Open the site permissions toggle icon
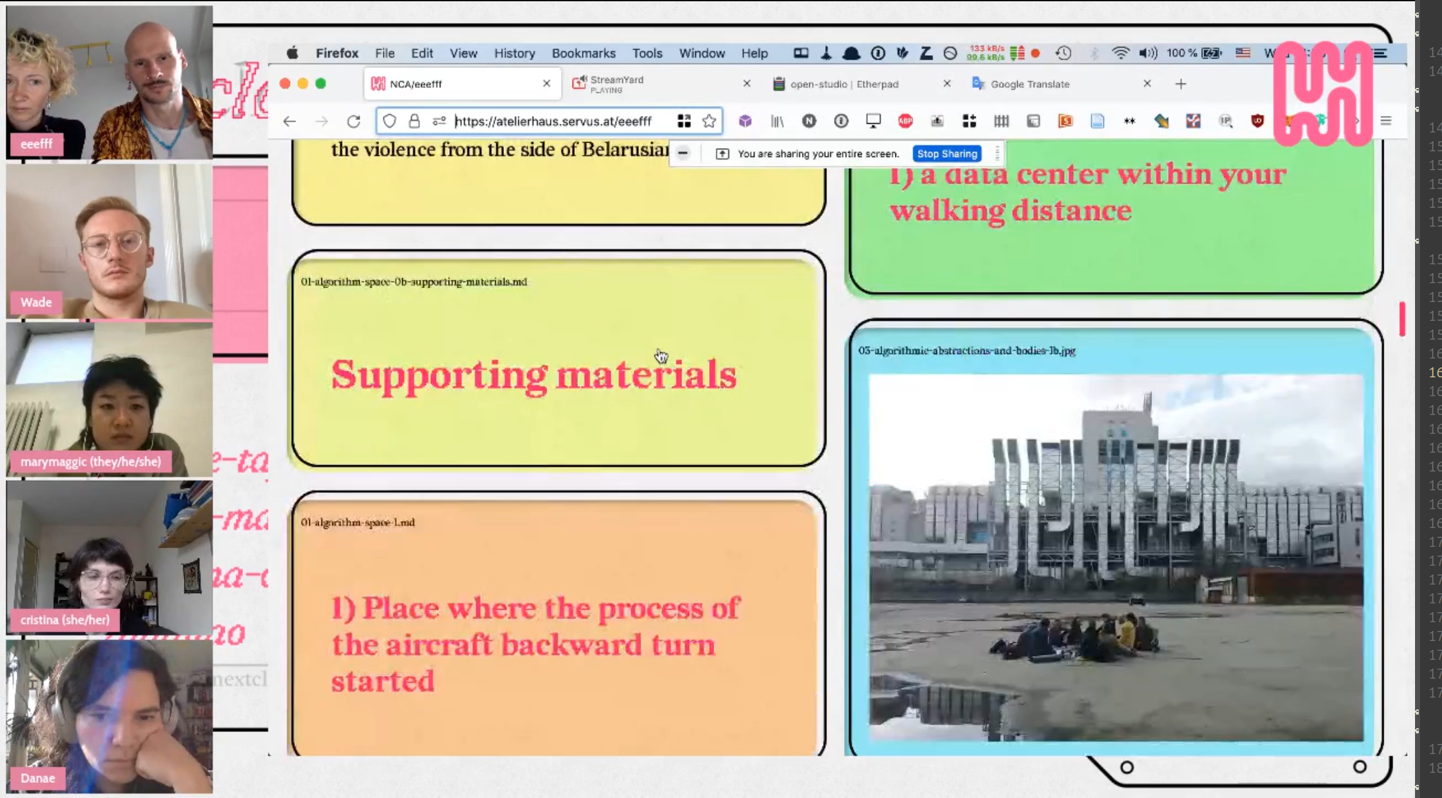The width and height of the screenshot is (1442, 798). click(x=439, y=121)
